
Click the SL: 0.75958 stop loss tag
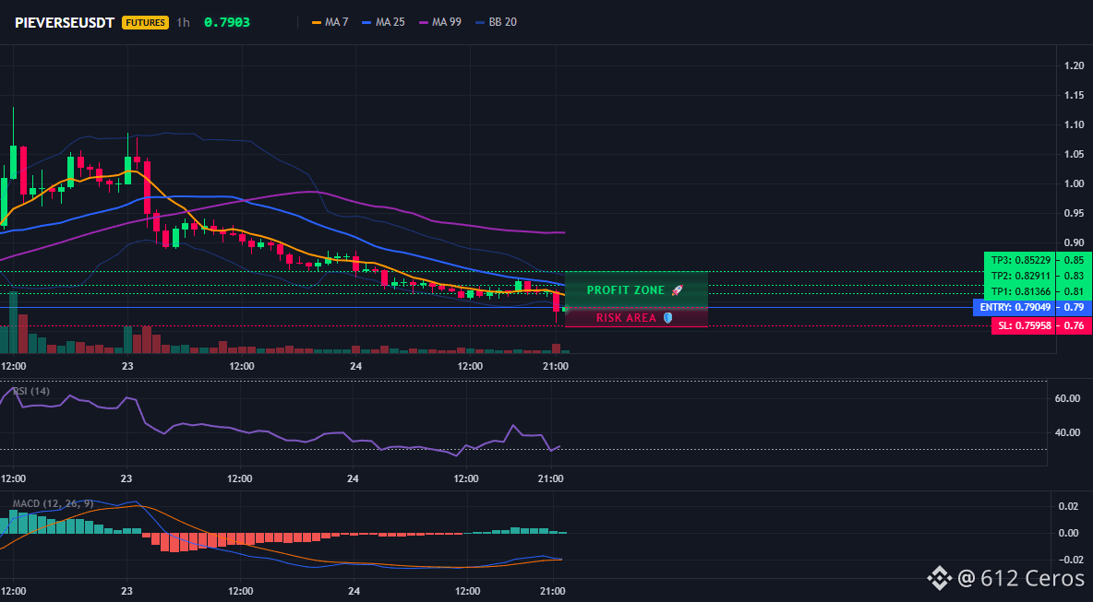coord(1023,325)
